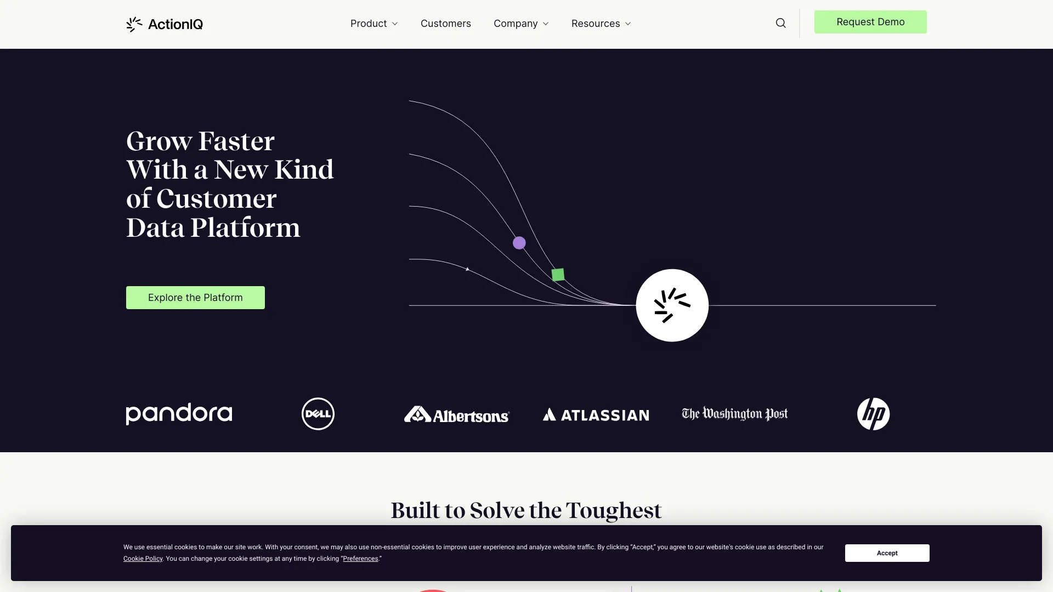Click the HP logo icon
1053x592 pixels.
coord(873,413)
